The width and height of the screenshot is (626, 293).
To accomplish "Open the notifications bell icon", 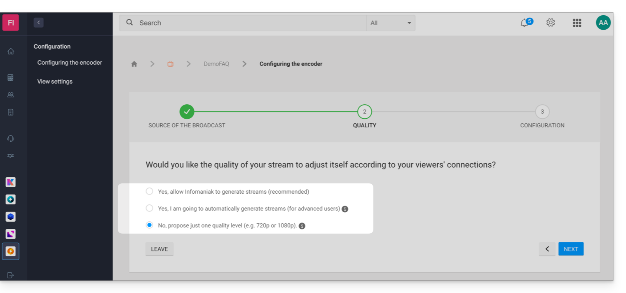I will tap(525, 23).
